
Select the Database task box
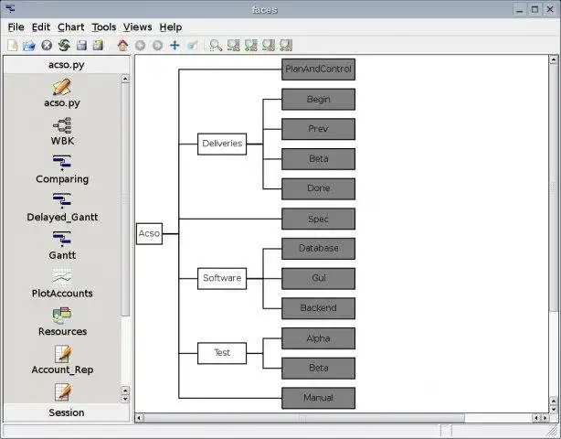pyautogui.click(x=319, y=249)
